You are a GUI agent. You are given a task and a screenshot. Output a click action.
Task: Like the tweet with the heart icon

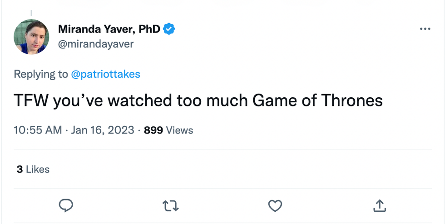[x=275, y=206]
